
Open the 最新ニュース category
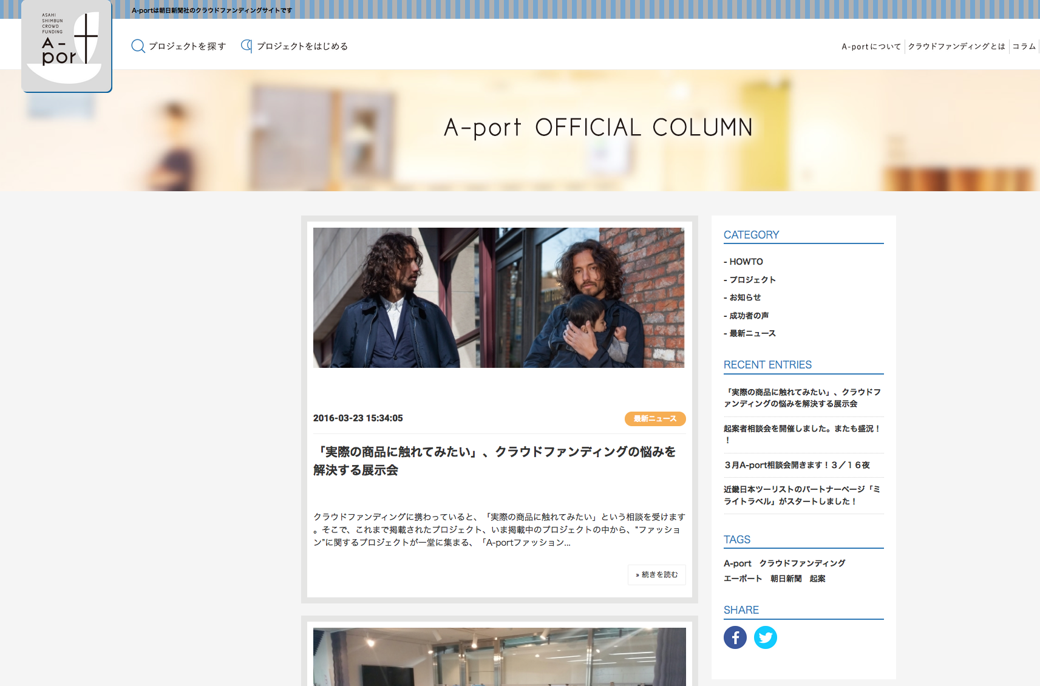752,333
